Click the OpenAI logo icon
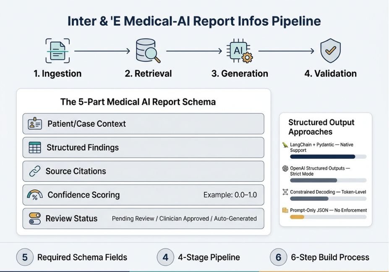 point(285,168)
